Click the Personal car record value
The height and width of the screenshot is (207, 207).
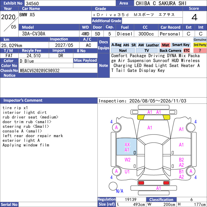(x=170, y=34)
